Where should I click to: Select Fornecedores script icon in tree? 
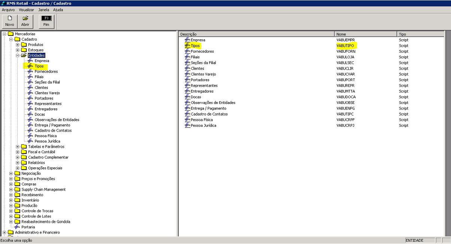coord(30,71)
